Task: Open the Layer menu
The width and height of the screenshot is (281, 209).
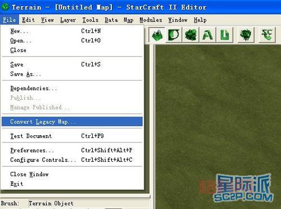Action: pyautogui.click(x=68, y=20)
